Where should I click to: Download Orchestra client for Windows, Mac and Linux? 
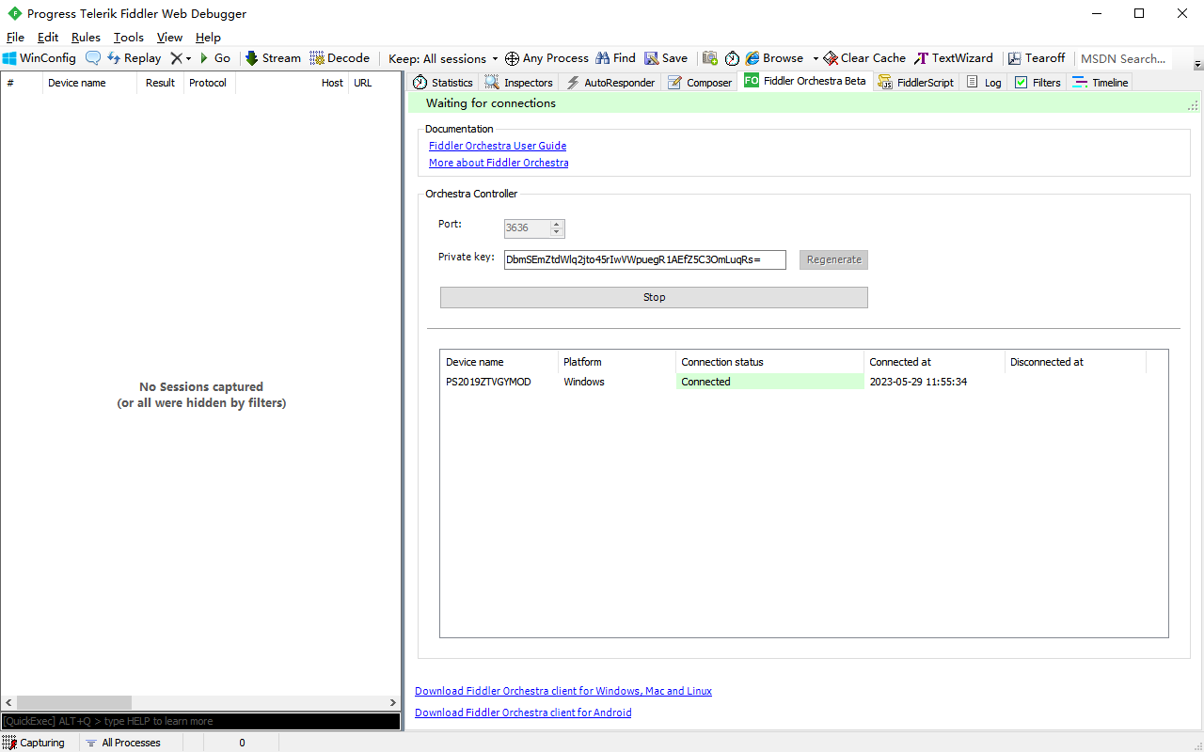[x=563, y=691]
